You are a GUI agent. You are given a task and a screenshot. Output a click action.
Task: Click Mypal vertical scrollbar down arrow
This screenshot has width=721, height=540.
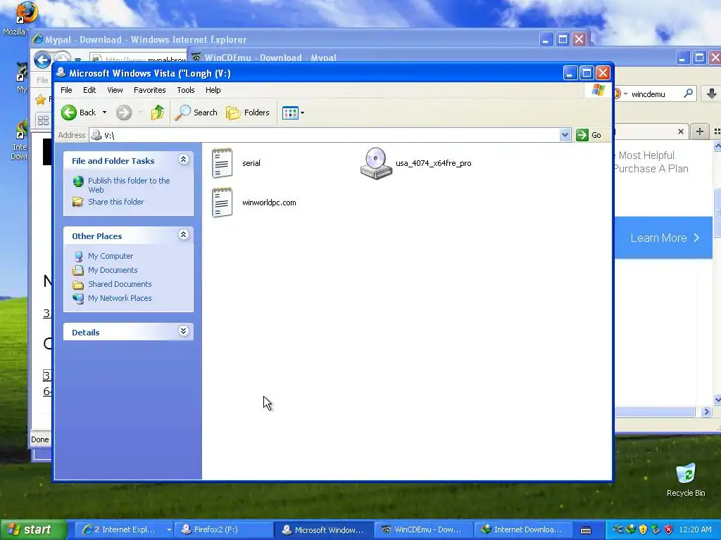tap(717, 399)
